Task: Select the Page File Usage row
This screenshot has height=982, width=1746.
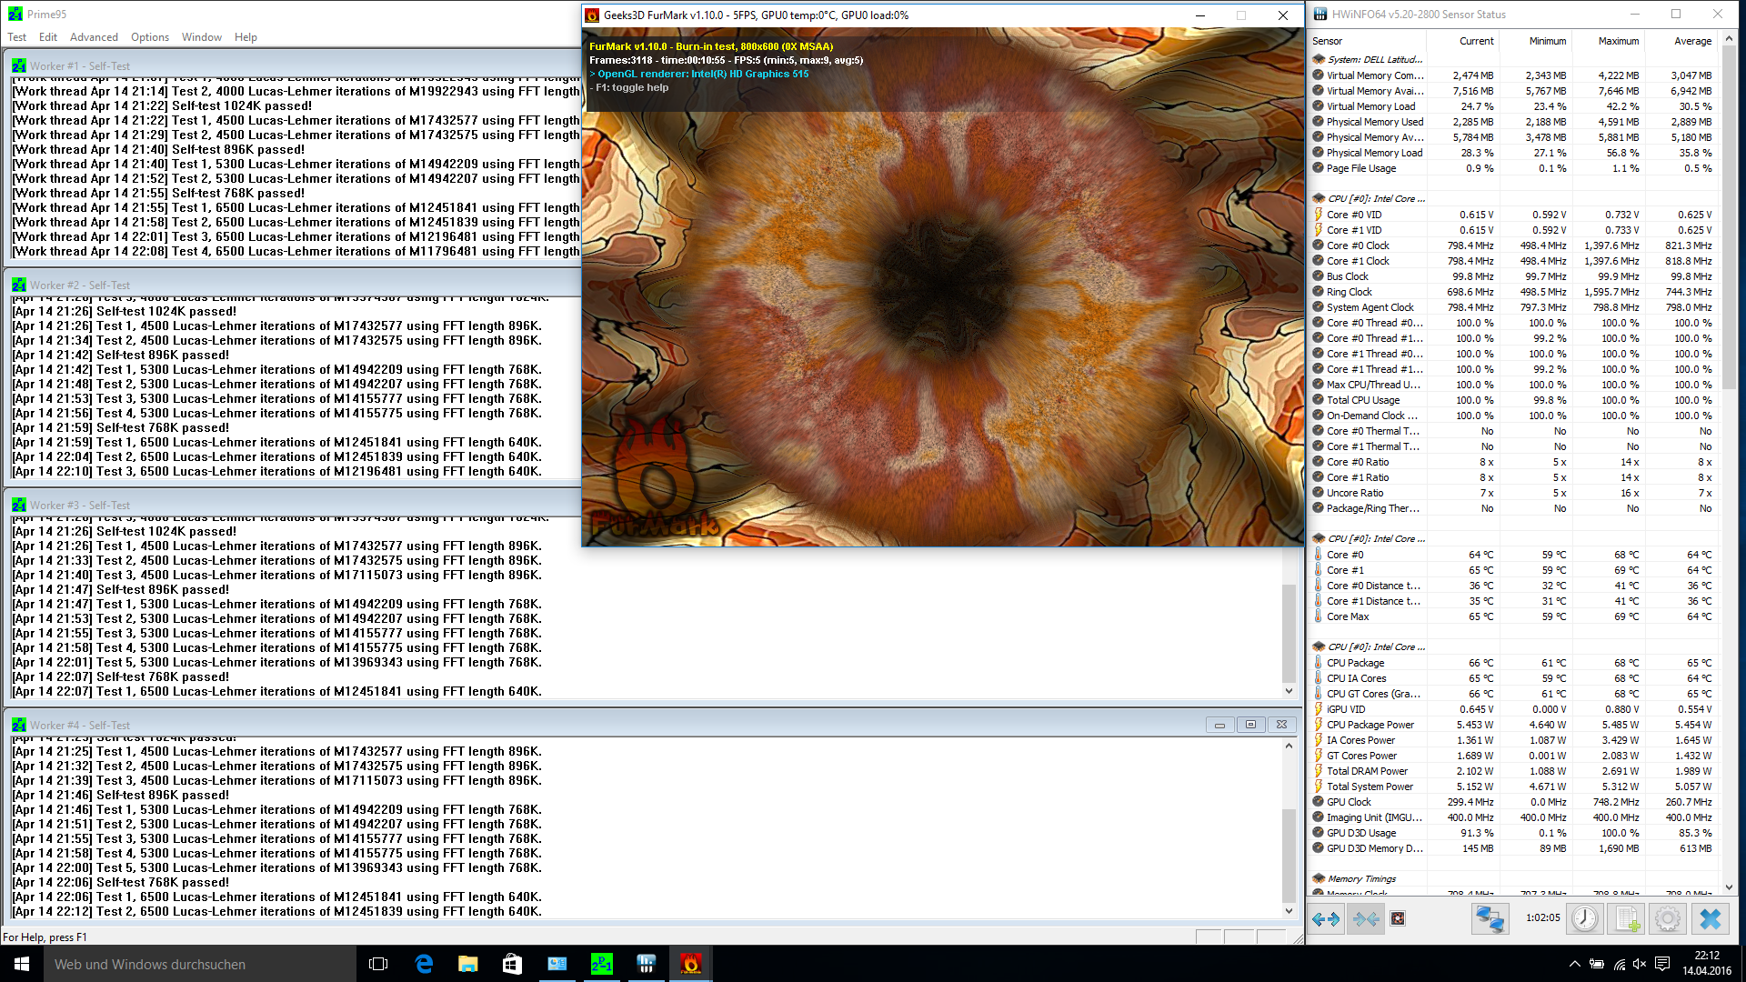Action: click(x=1513, y=168)
